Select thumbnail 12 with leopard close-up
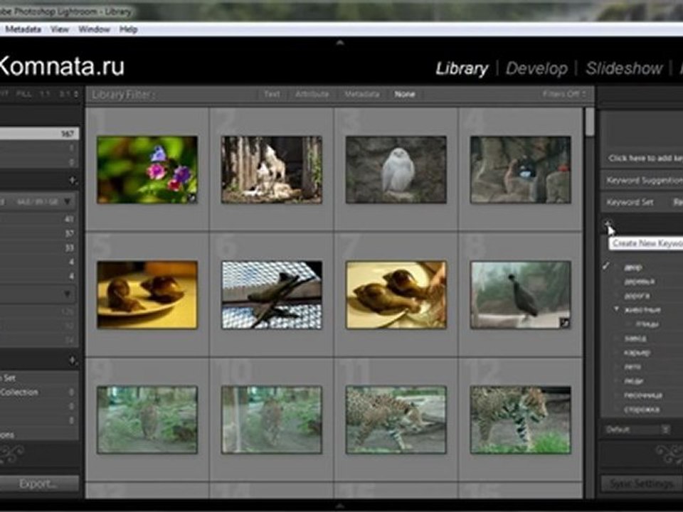 pyautogui.click(x=521, y=420)
